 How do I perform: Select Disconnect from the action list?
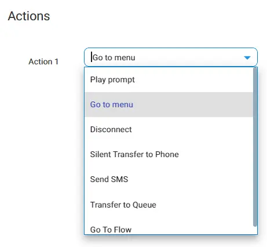[x=169, y=129]
